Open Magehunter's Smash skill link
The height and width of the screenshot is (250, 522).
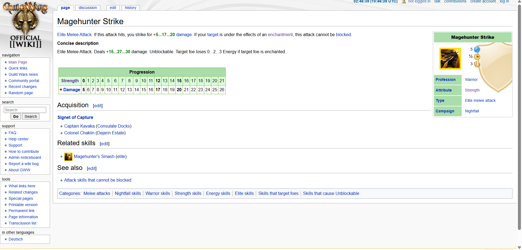(94, 157)
